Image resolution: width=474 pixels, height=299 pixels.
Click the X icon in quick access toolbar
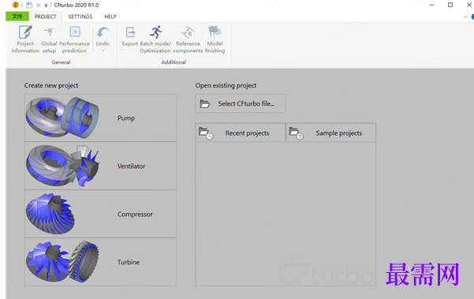38,6
